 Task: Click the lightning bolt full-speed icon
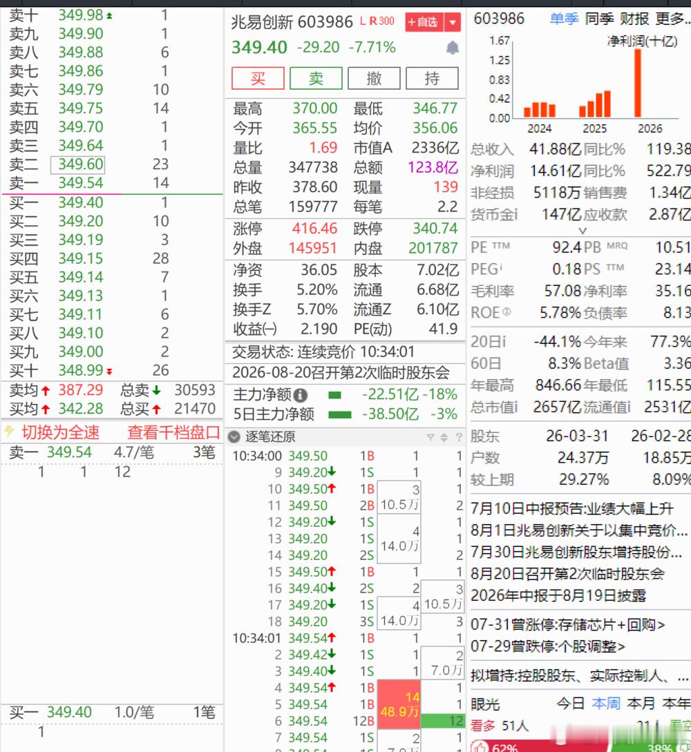9,432
